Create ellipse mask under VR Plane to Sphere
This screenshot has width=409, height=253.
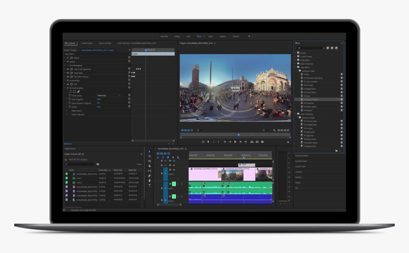pyautogui.click(x=70, y=91)
